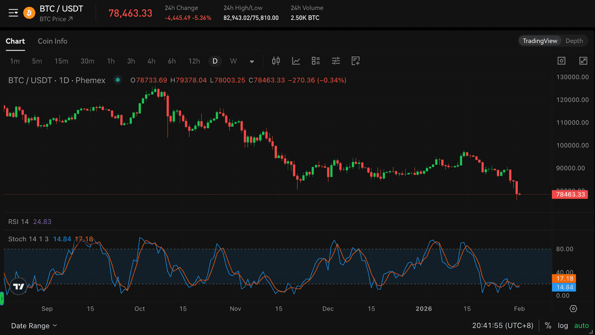Screen dimensions: 595x335
Task: Switch to the Depth view tab
Action: (x=574, y=40)
